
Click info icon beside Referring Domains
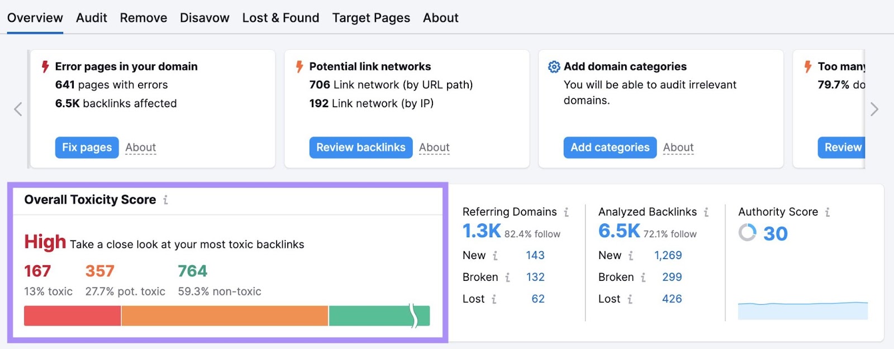point(566,212)
